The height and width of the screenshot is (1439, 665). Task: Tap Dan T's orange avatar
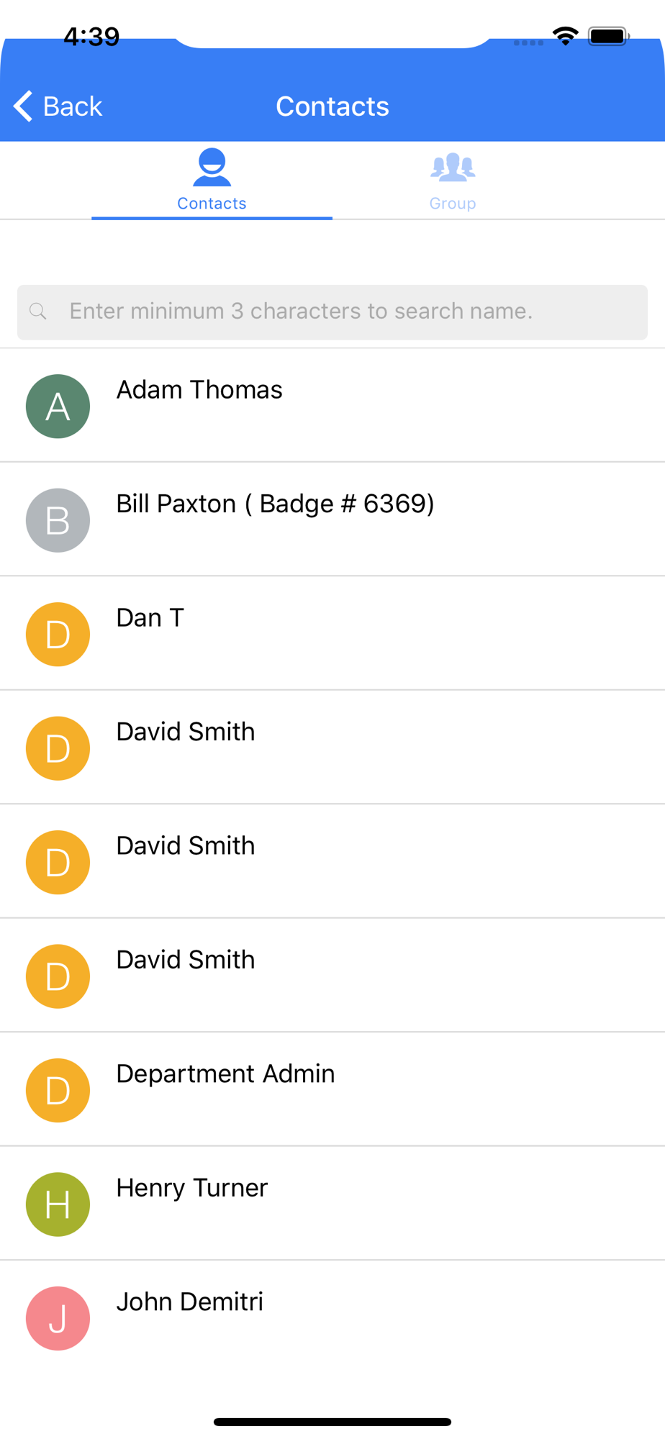tap(58, 635)
